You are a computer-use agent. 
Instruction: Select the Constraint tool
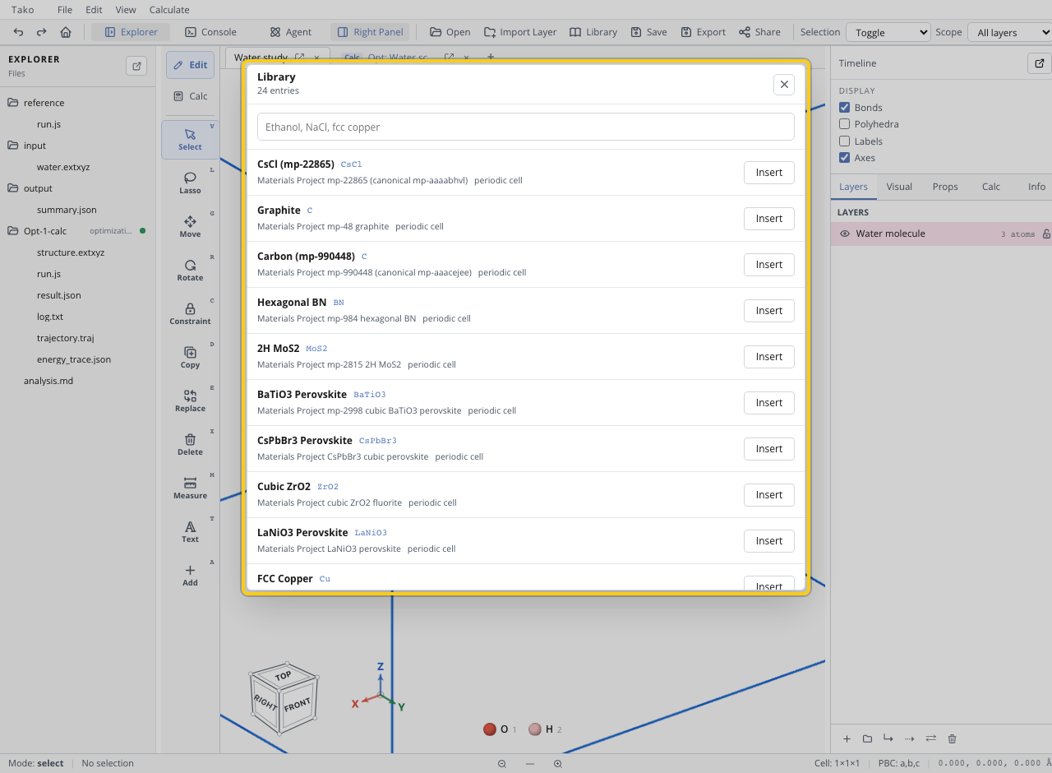tap(190, 313)
